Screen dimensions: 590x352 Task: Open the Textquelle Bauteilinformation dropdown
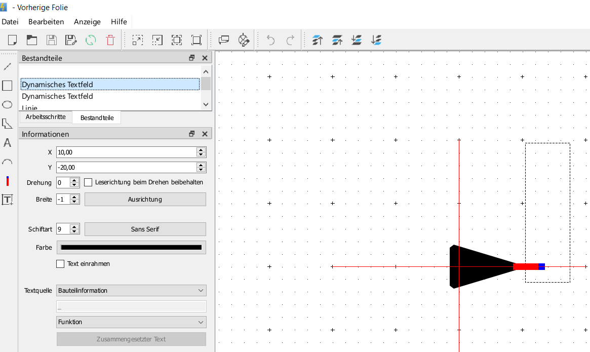pyautogui.click(x=131, y=291)
